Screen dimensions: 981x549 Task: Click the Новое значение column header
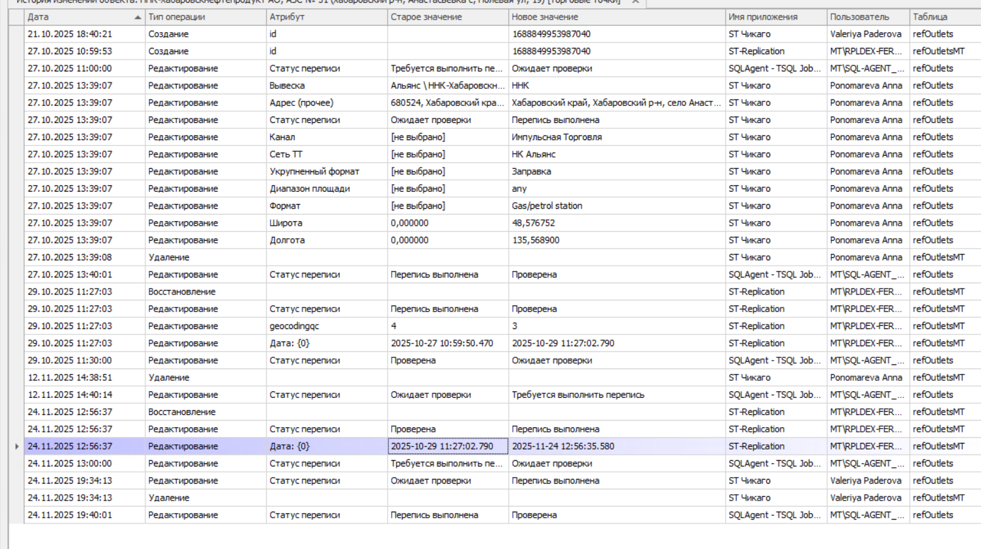coord(617,17)
